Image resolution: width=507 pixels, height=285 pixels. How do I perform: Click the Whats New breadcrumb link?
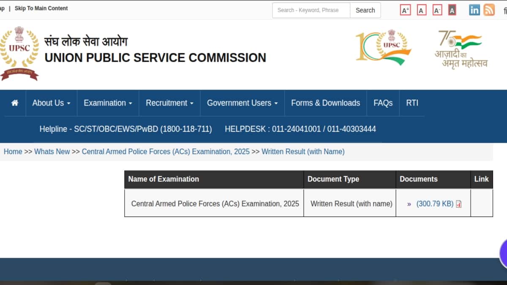coord(52,152)
